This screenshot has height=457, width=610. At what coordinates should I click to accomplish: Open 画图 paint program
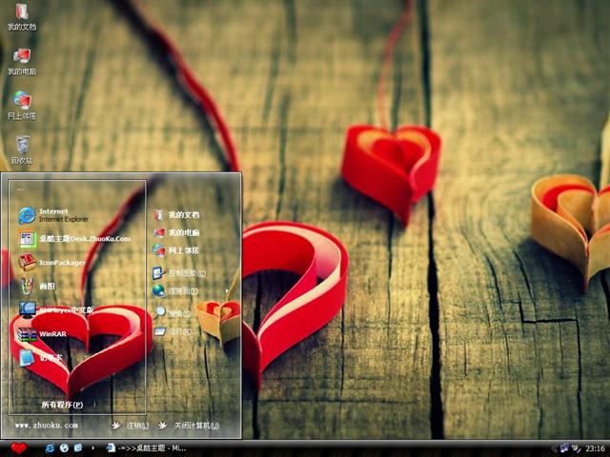pyautogui.click(x=37, y=286)
